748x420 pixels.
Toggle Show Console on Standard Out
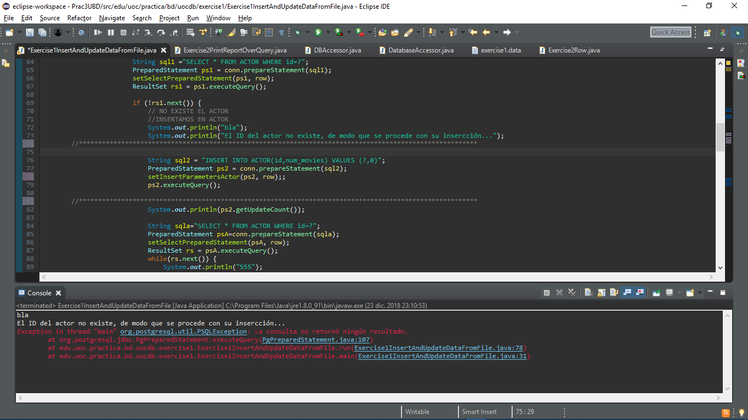(628, 293)
